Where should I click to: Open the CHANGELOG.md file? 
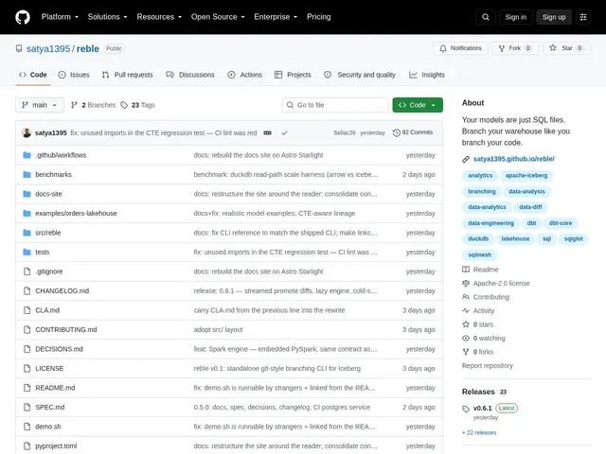(x=62, y=291)
